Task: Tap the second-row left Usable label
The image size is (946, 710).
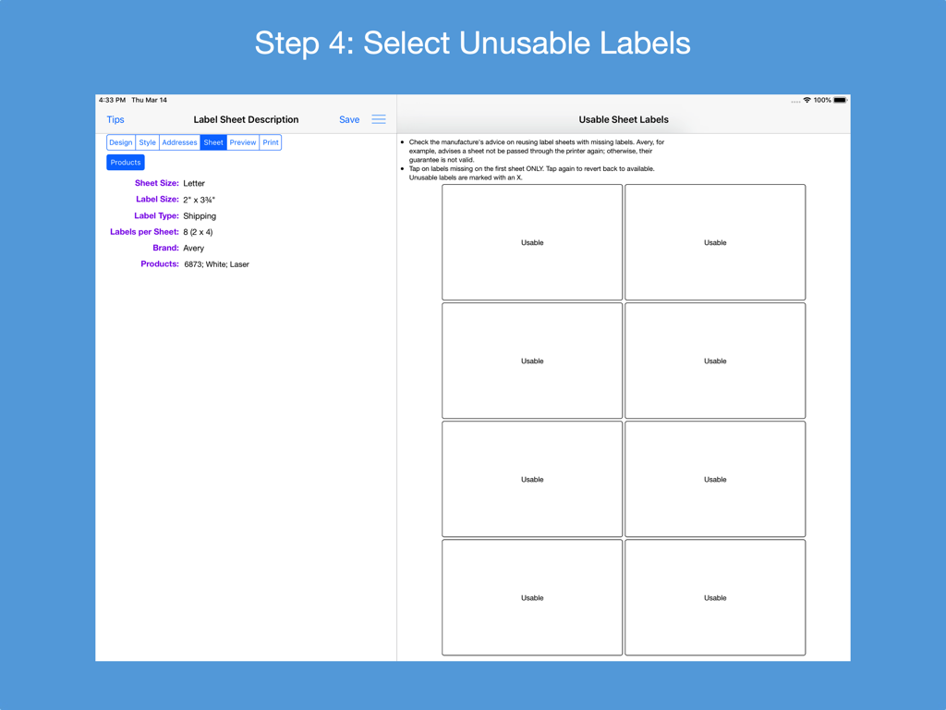Action: [x=531, y=361]
